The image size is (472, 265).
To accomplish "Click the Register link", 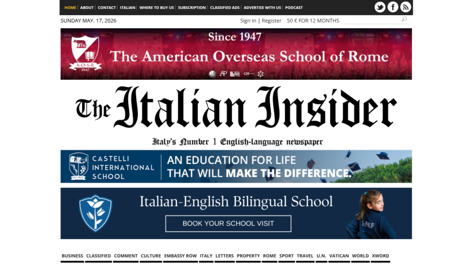I will pos(271,20).
